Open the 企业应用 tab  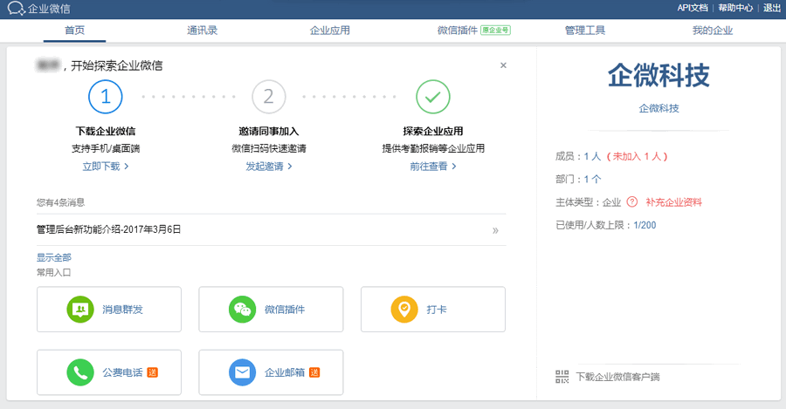point(330,31)
